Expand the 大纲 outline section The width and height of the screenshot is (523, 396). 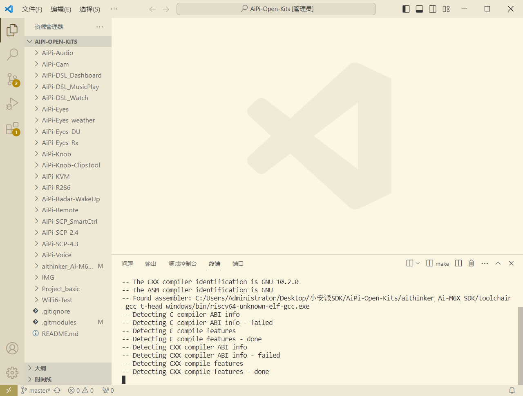[x=68, y=368]
